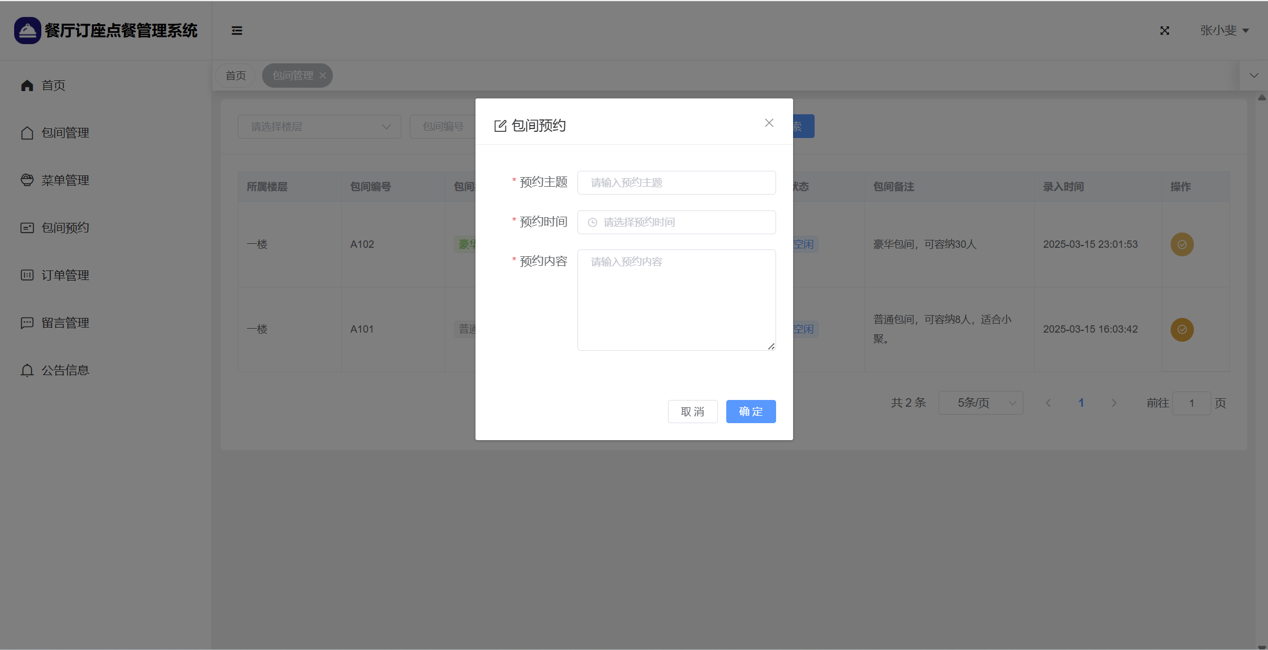Open 订单管理 in the sidebar menu
This screenshot has width=1268, height=650.
[65, 276]
